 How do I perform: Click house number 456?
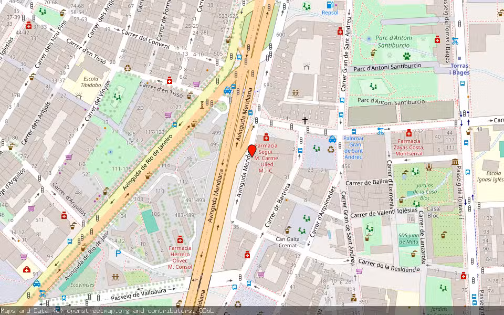click(346, 166)
